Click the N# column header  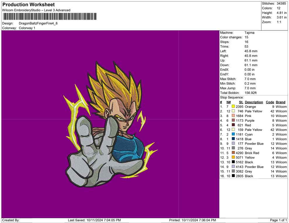coord(229,102)
